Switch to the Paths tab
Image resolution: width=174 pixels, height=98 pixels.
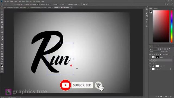point(155,46)
